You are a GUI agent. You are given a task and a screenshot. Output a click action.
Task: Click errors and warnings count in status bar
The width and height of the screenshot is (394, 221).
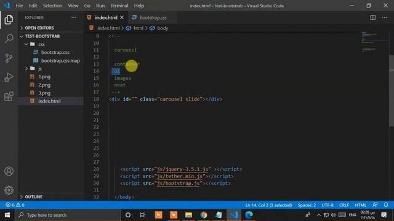[x=15, y=205]
